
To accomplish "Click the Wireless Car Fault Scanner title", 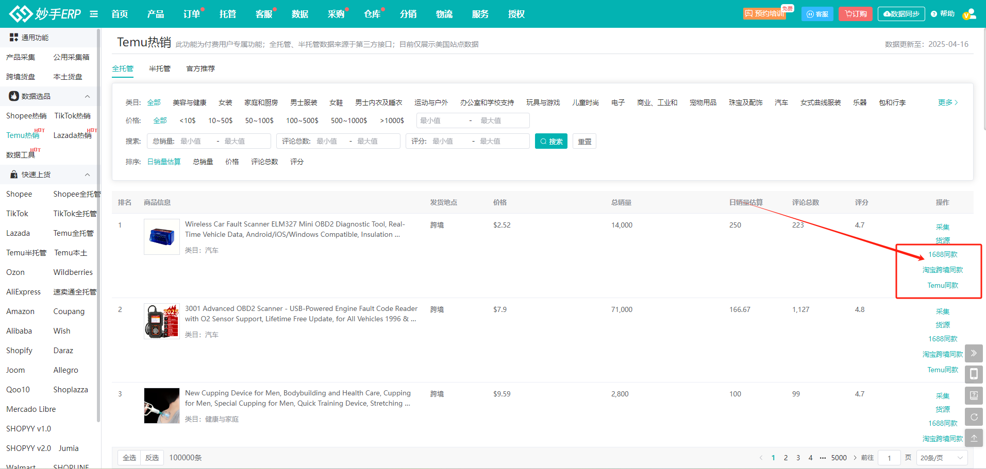I will pos(295,229).
